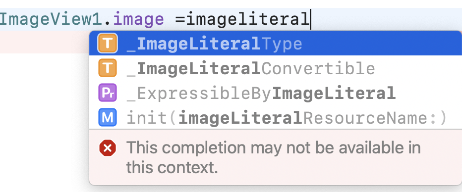Click the red error X icon
This screenshot has width=462, height=192.
(108, 148)
